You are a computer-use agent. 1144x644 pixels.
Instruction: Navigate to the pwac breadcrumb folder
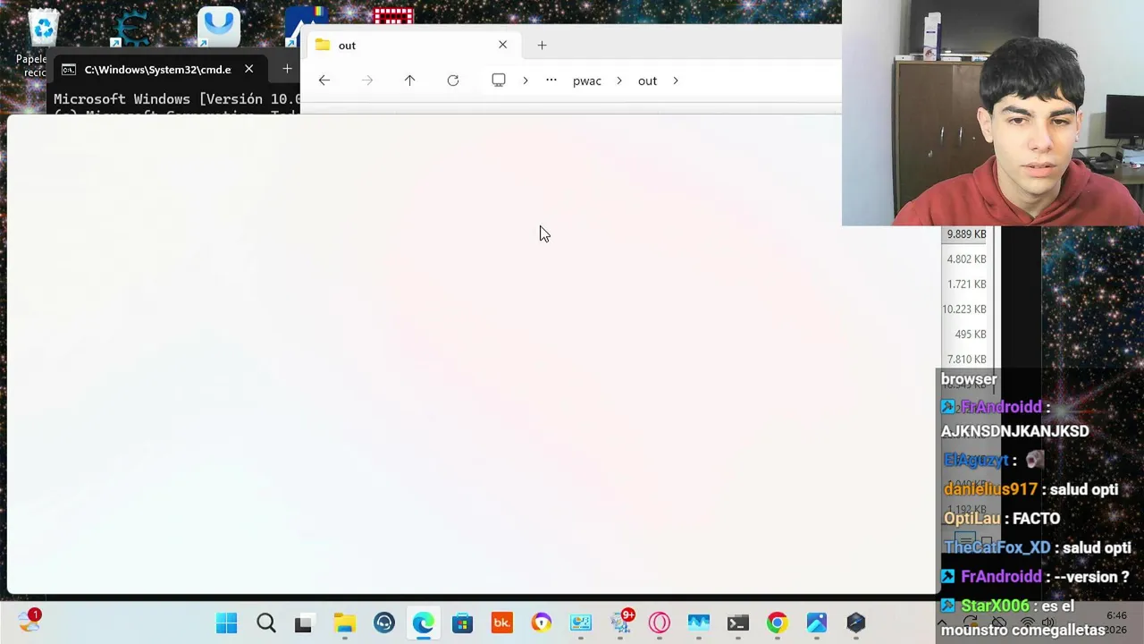point(587,80)
